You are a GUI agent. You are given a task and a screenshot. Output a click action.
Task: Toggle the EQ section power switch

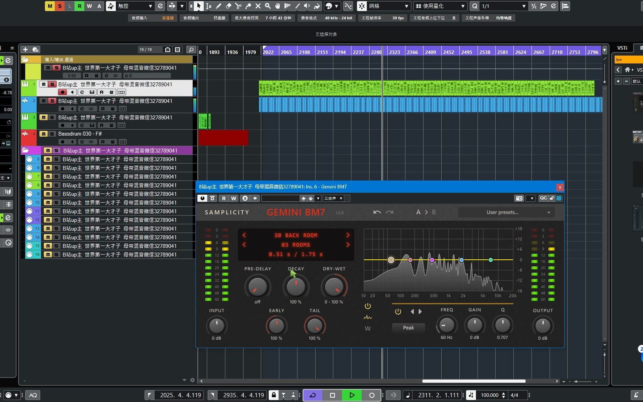pos(368,306)
